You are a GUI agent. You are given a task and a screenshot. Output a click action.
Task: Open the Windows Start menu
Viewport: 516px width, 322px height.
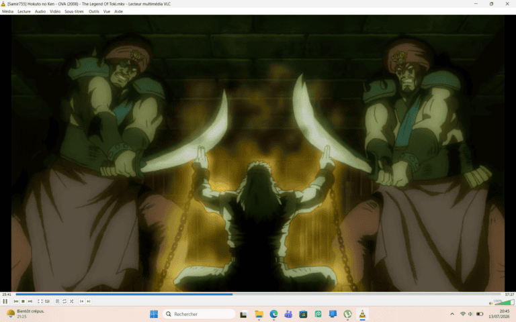tap(154, 314)
